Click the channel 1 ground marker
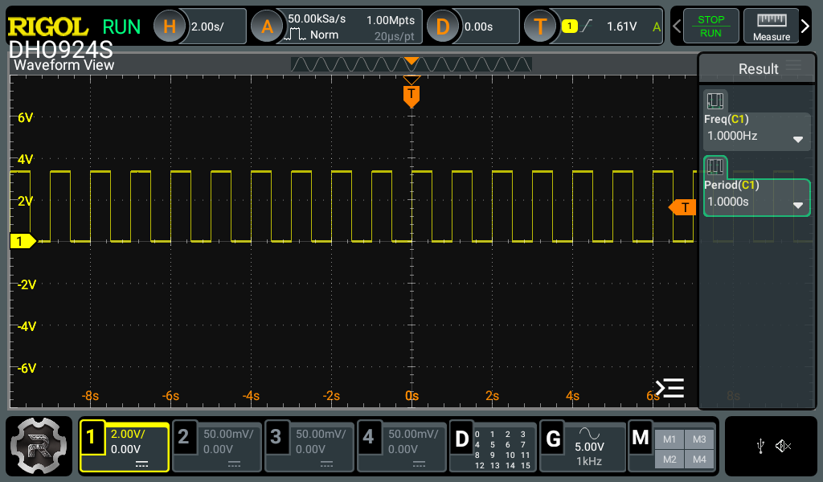 coord(23,241)
